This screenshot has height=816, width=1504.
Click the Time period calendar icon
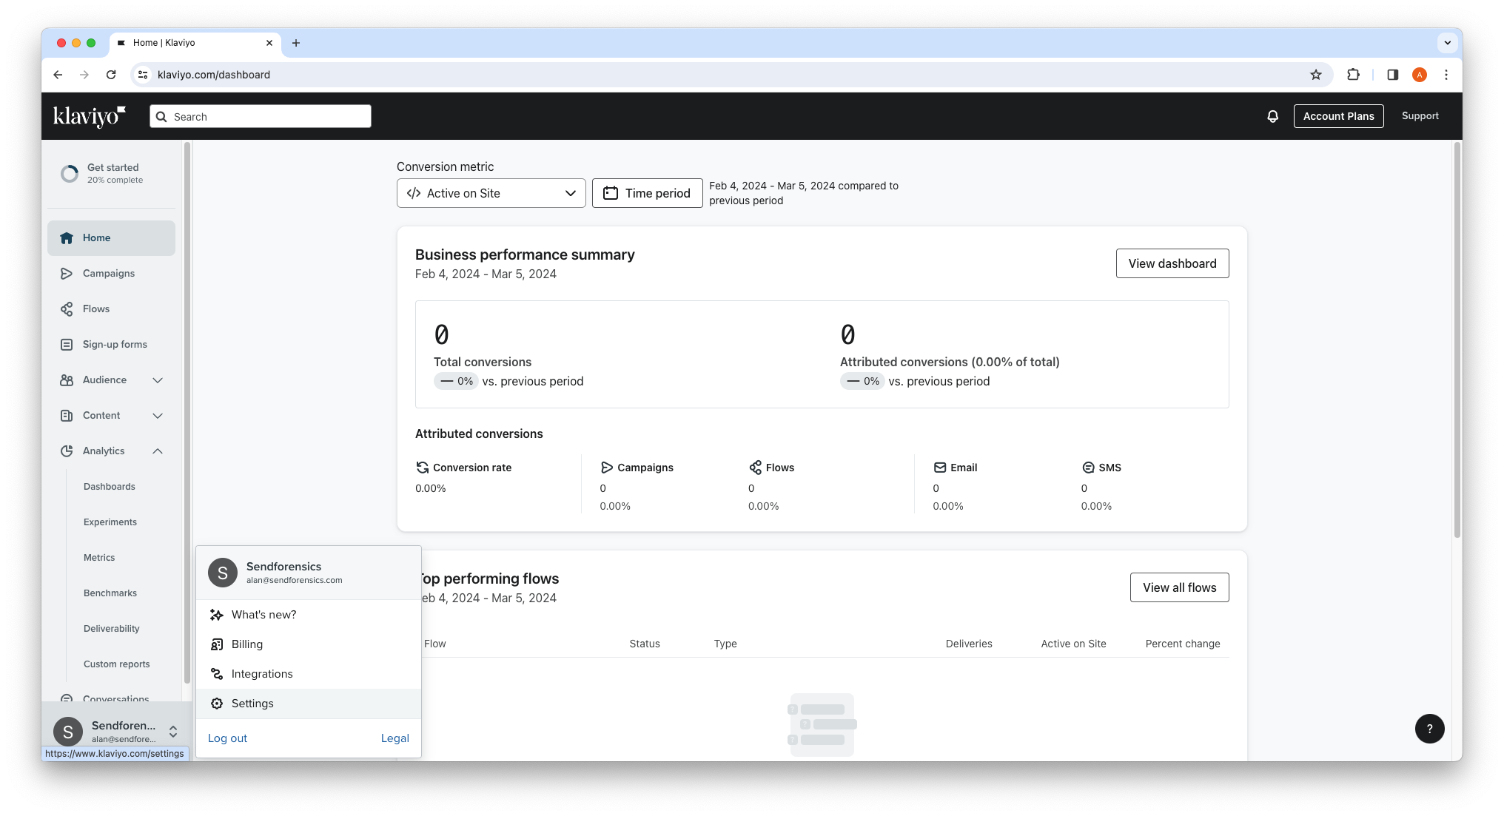click(611, 193)
